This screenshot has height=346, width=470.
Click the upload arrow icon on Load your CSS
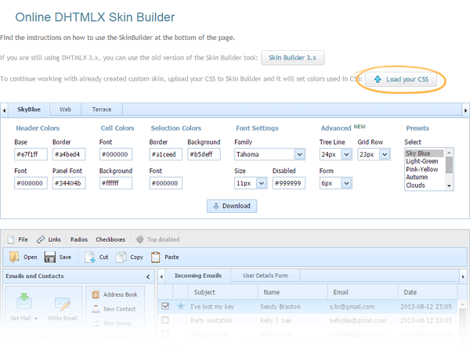(x=378, y=79)
